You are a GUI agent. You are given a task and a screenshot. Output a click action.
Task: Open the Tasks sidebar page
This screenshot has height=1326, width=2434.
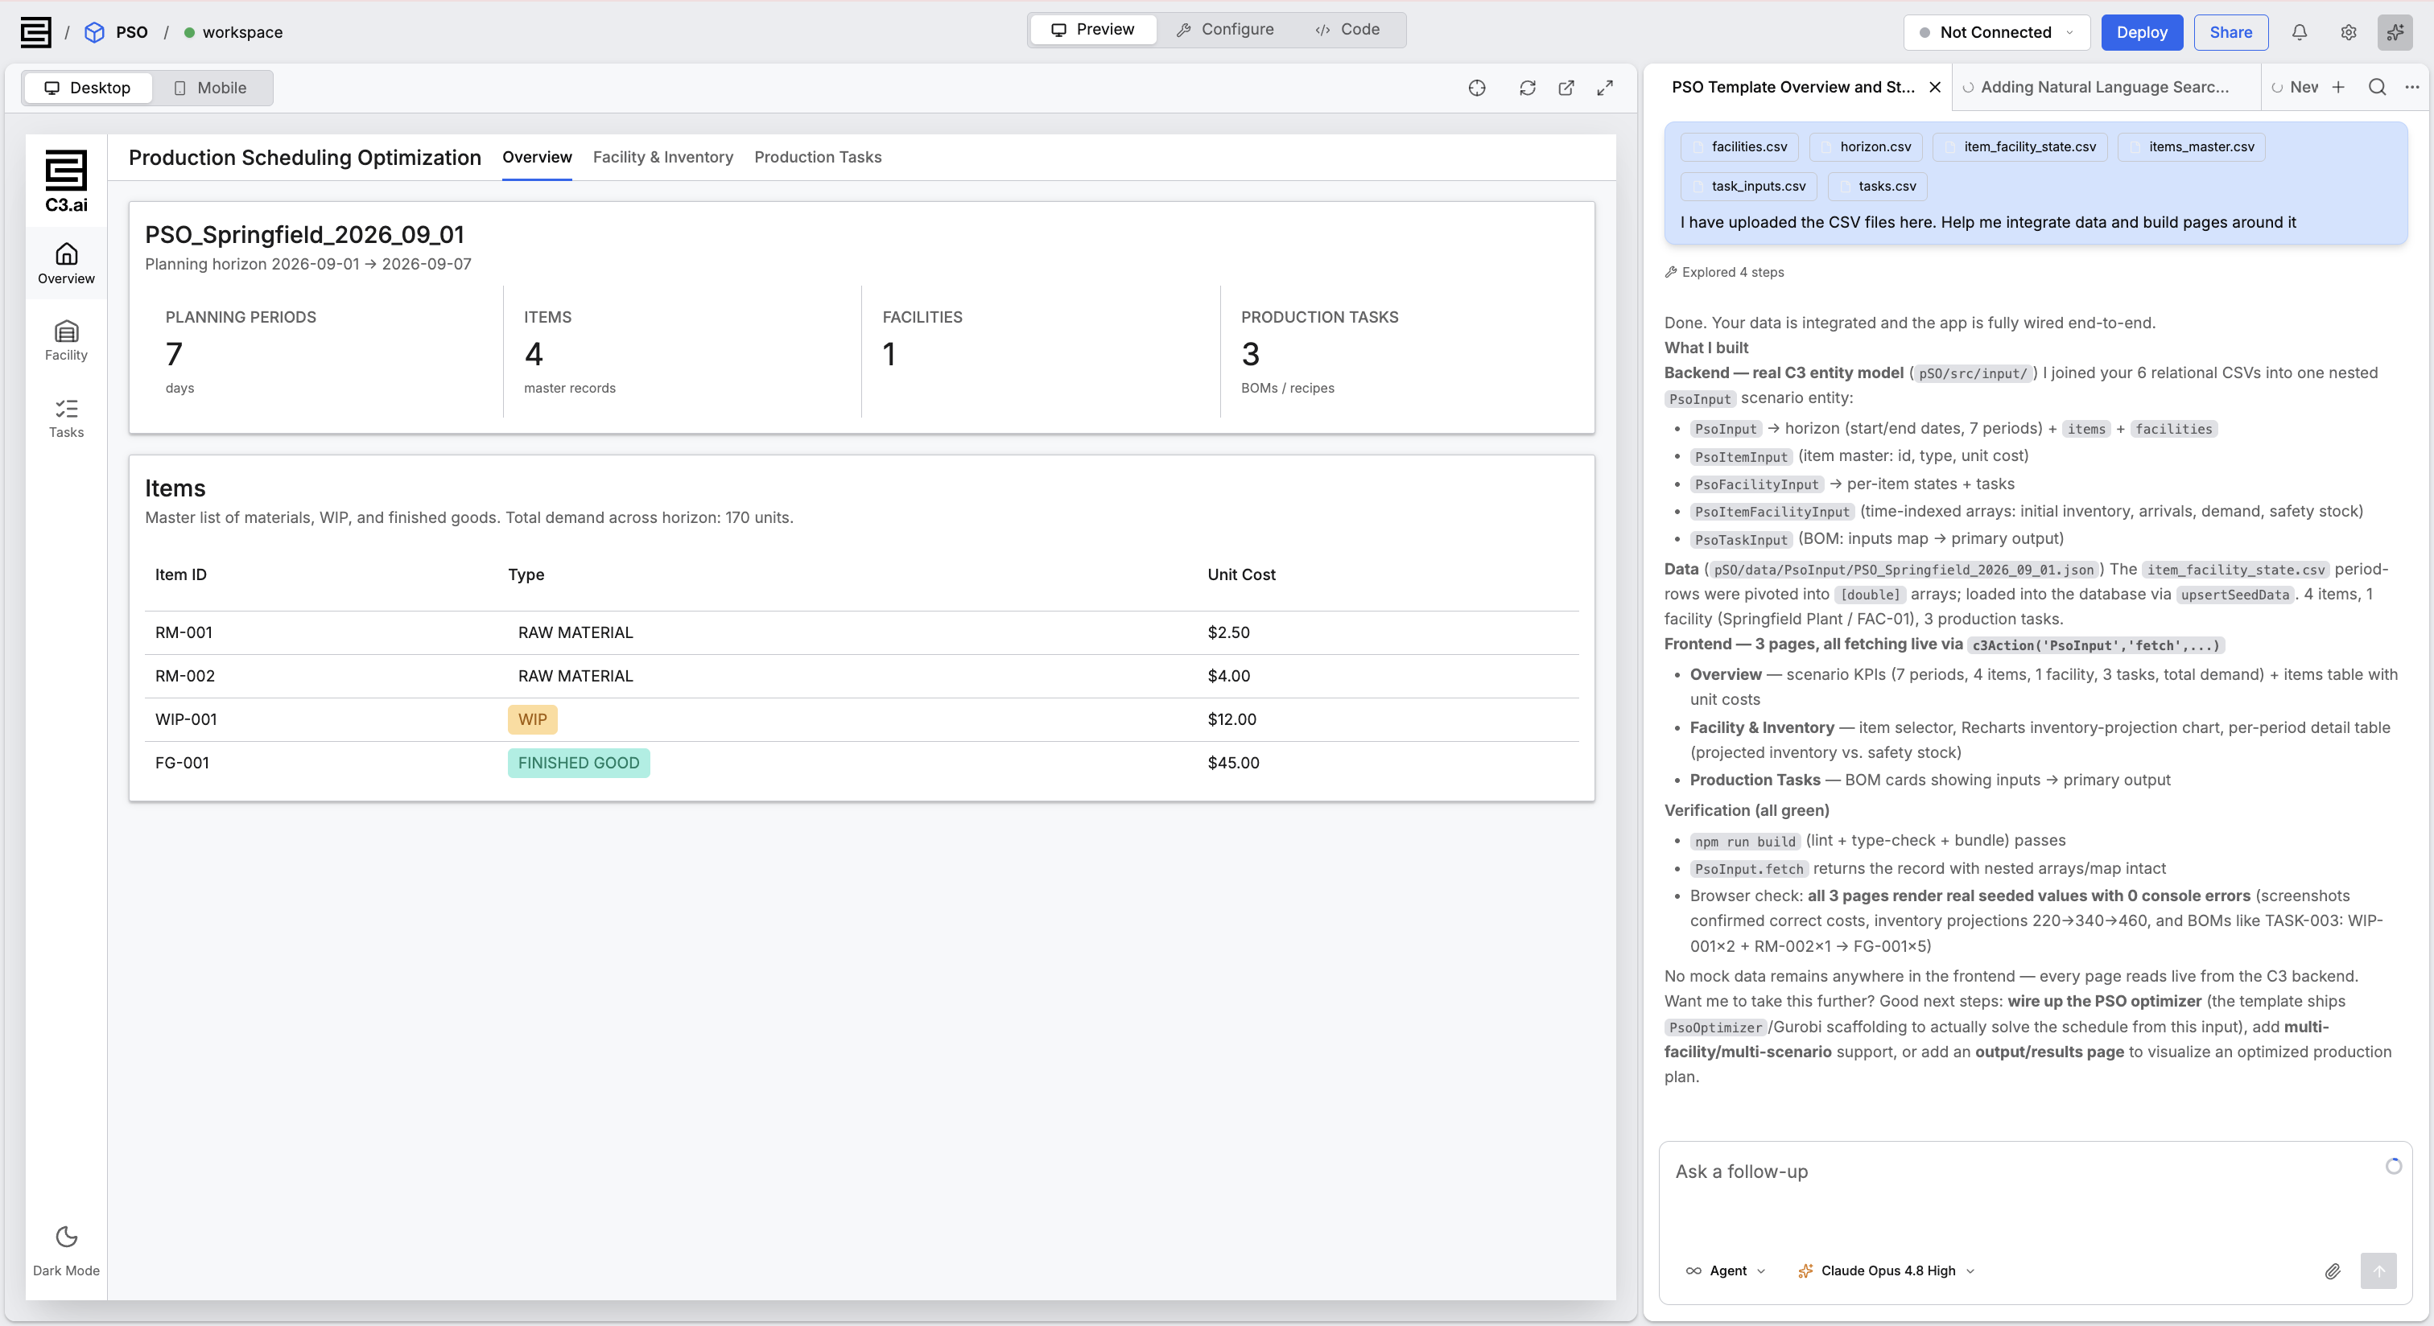[66, 418]
